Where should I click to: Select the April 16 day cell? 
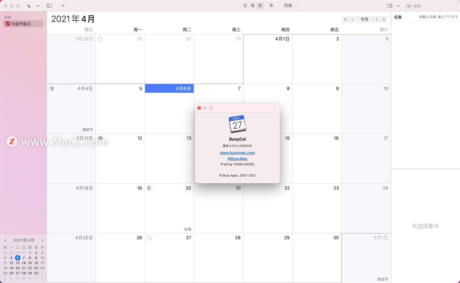317,159
